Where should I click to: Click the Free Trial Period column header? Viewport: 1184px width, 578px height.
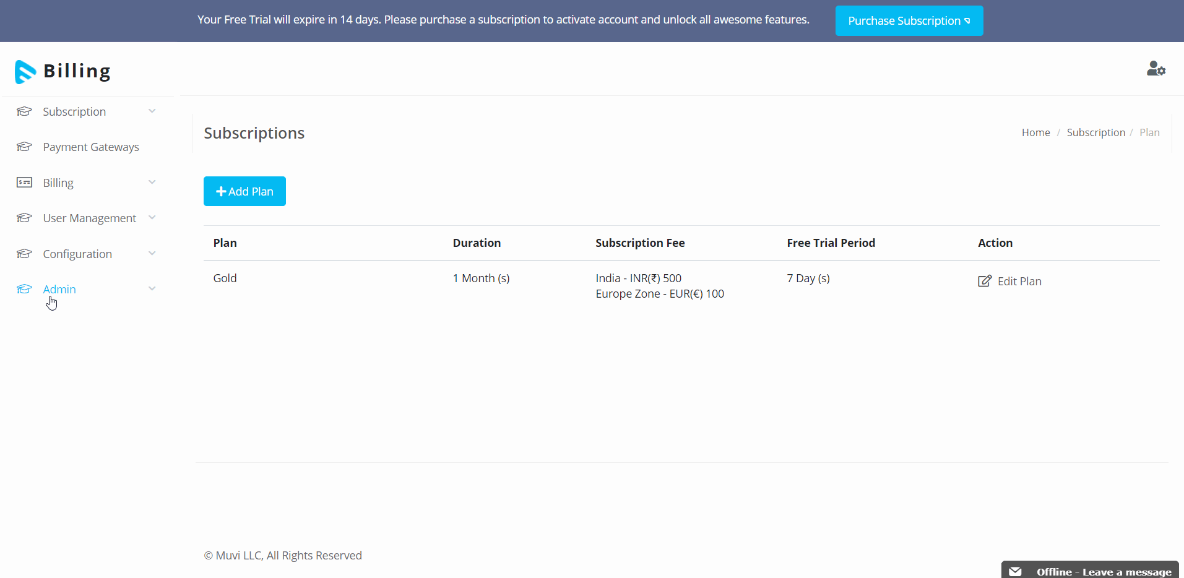click(x=831, y=243)
